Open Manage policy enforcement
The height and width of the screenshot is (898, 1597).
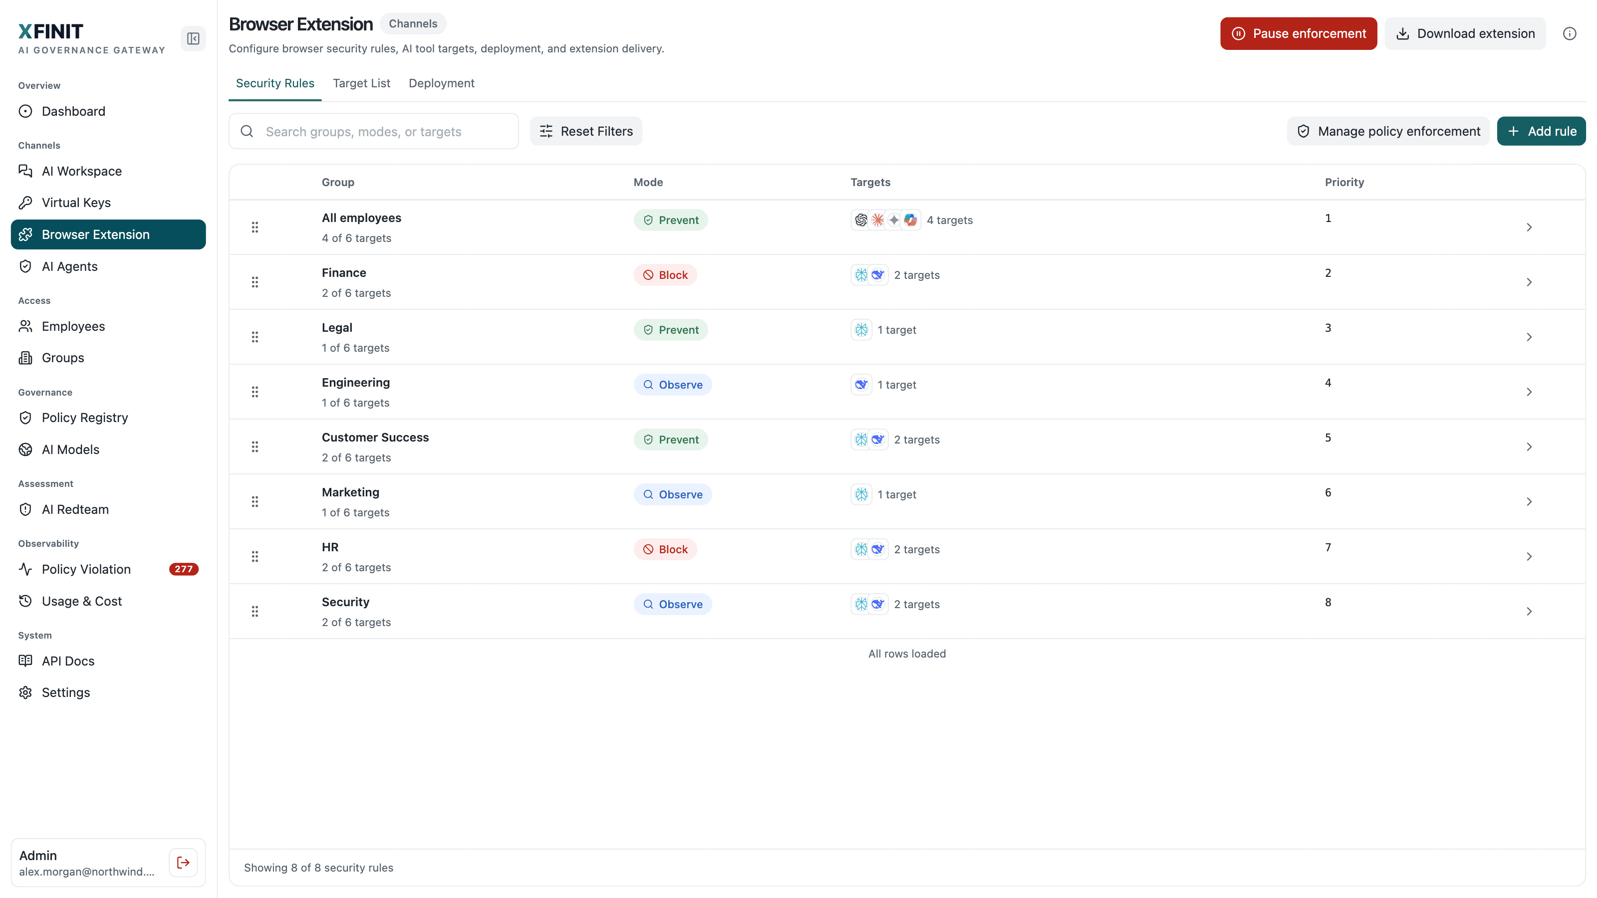coord(1388,131)
